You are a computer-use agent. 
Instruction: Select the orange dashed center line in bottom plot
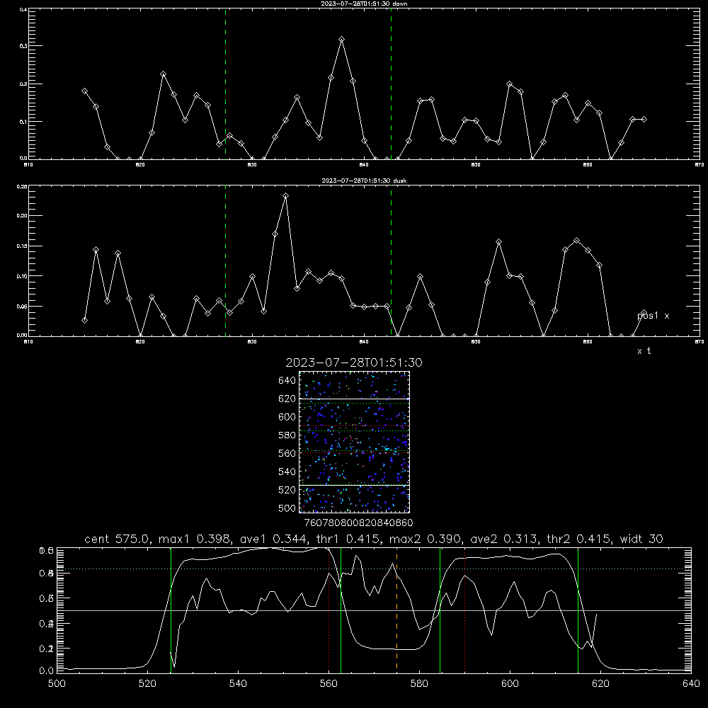pos(397,610)
